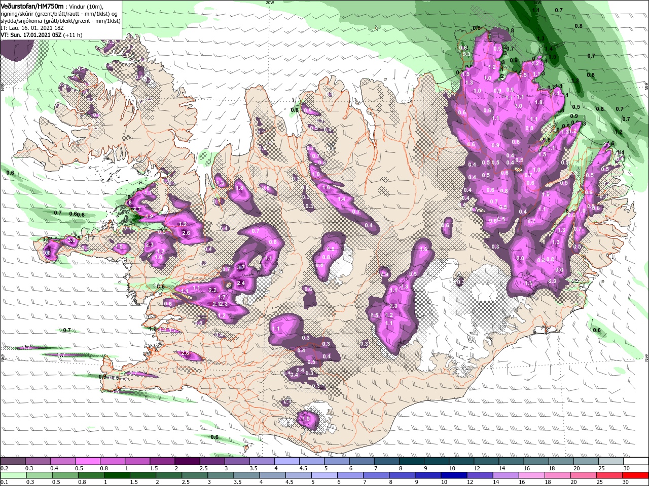Click the white upper legend swatch at 30
This screenshot has height=486, width=649.
[636, 461]
